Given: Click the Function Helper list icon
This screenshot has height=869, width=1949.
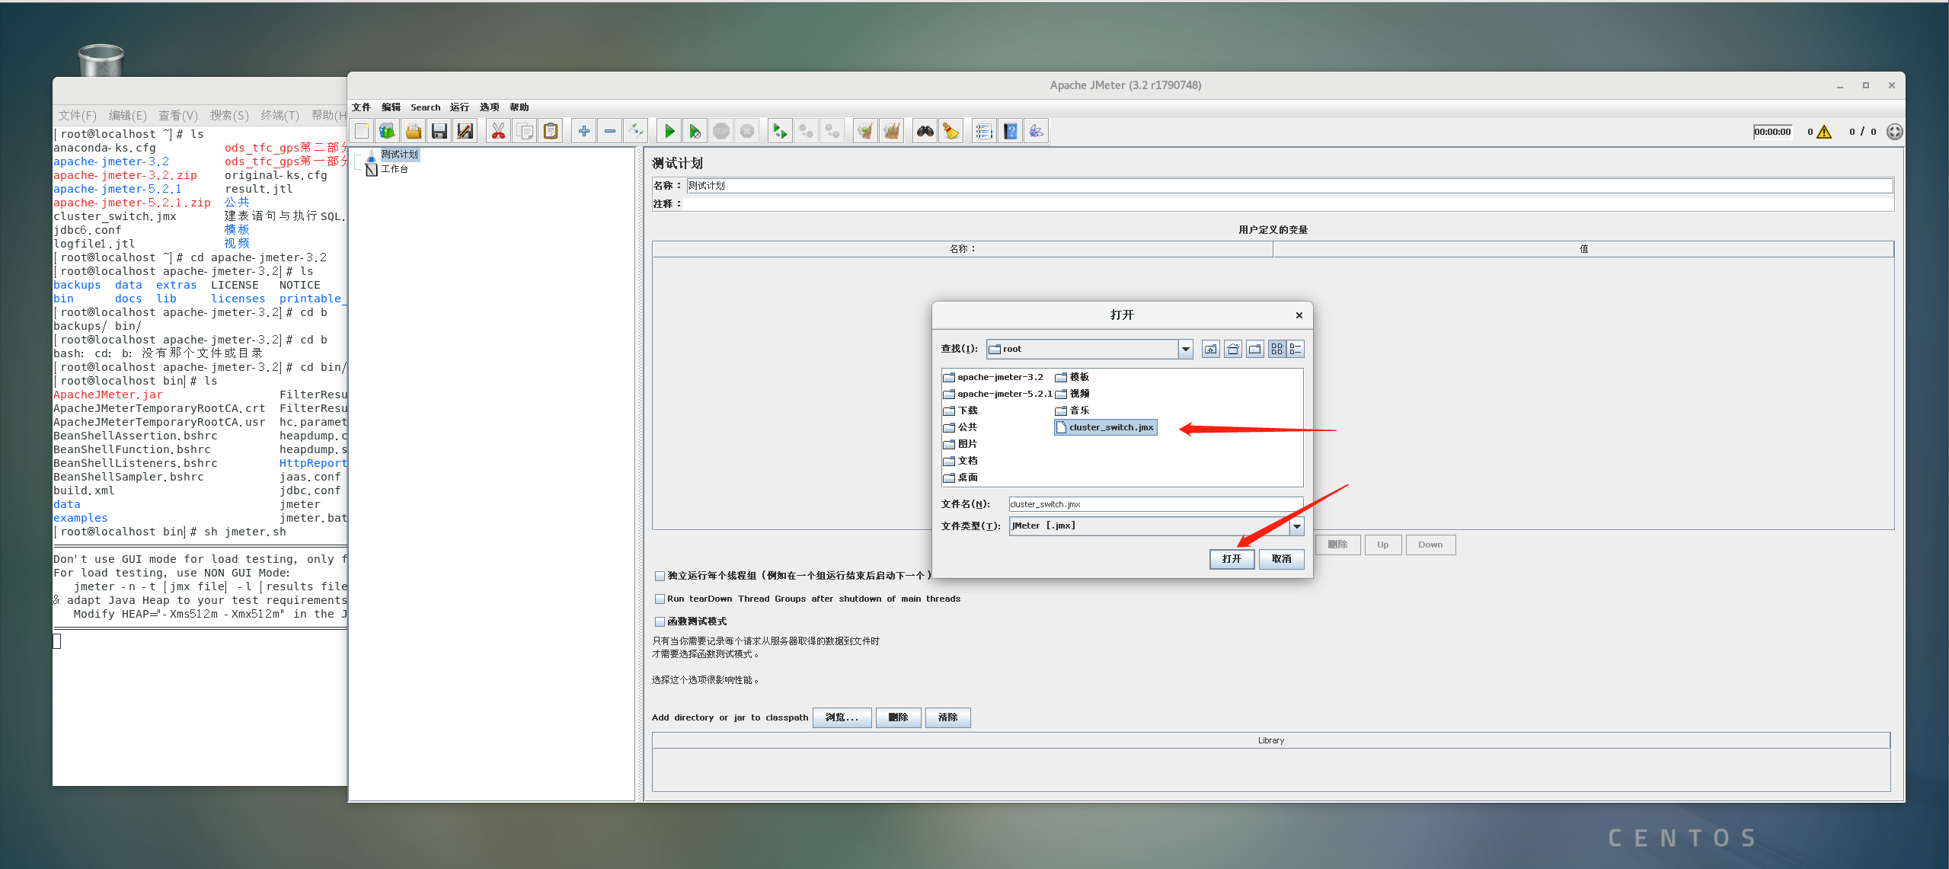Looking at the screenshot, I should tap(984, 132).
